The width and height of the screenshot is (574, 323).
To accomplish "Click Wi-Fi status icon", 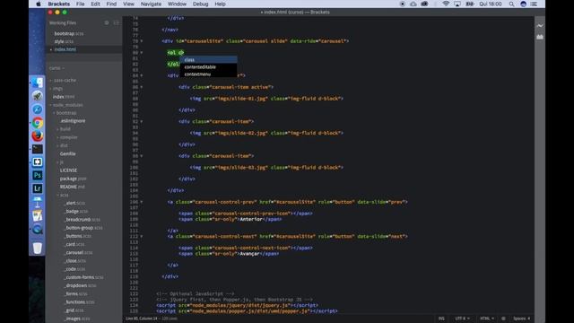I will tap(446, 4).
